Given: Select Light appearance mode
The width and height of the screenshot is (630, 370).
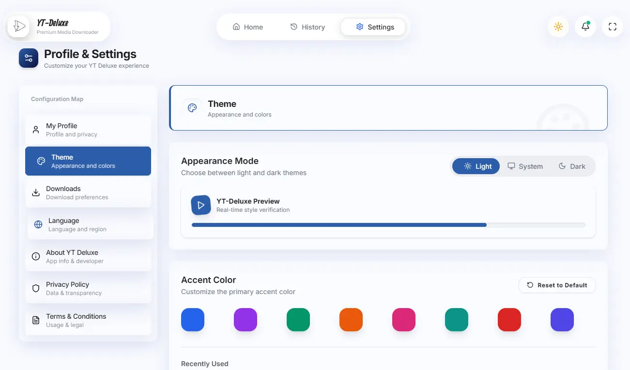Looking at the screenshot, I should click(x=476, y=166).
